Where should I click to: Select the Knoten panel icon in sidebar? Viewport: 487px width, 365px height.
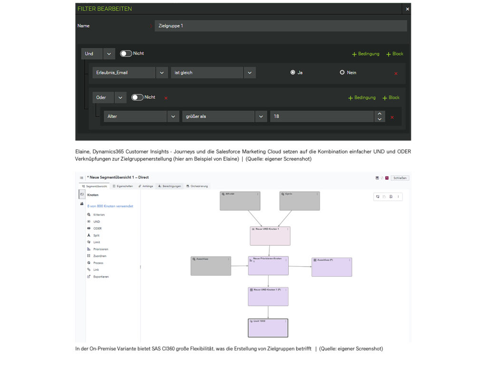point(82,194)
